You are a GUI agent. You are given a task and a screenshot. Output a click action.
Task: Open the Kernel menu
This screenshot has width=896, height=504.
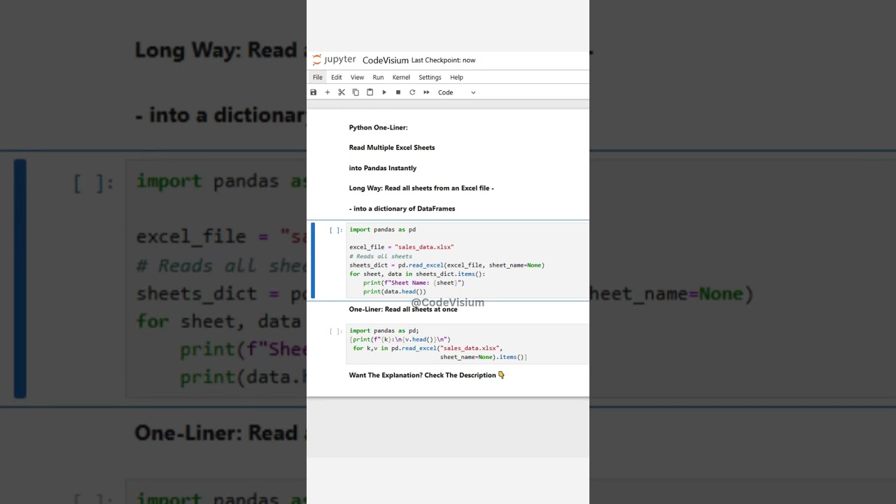(401, 78)
